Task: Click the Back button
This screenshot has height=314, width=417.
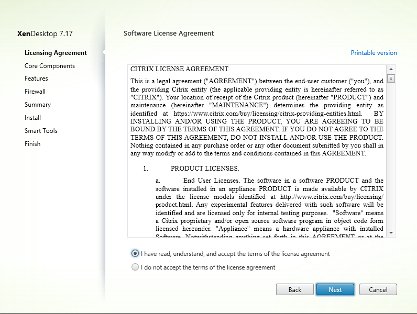Action: click(x=294, y=289)
